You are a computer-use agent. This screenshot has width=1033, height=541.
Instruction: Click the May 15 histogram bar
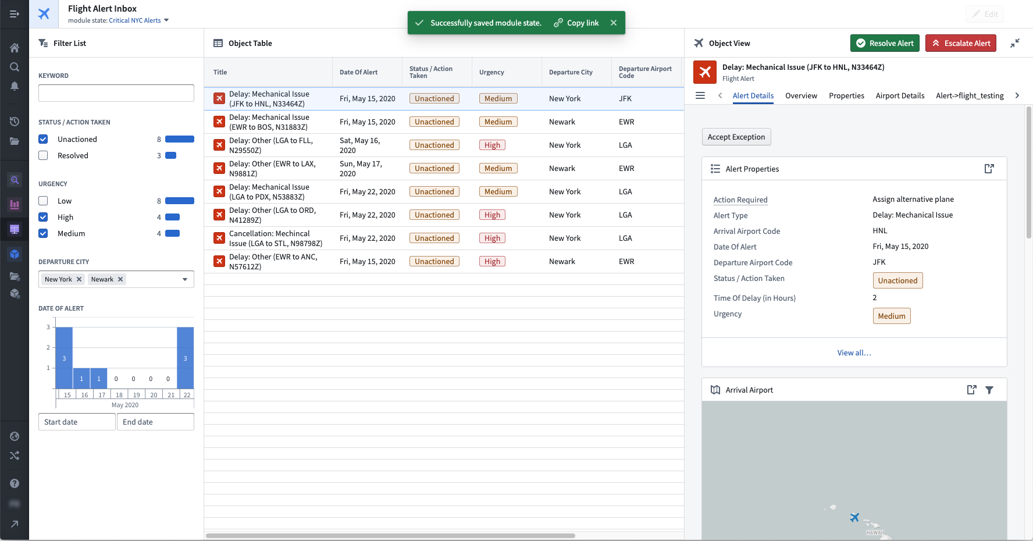pos(64,358)
